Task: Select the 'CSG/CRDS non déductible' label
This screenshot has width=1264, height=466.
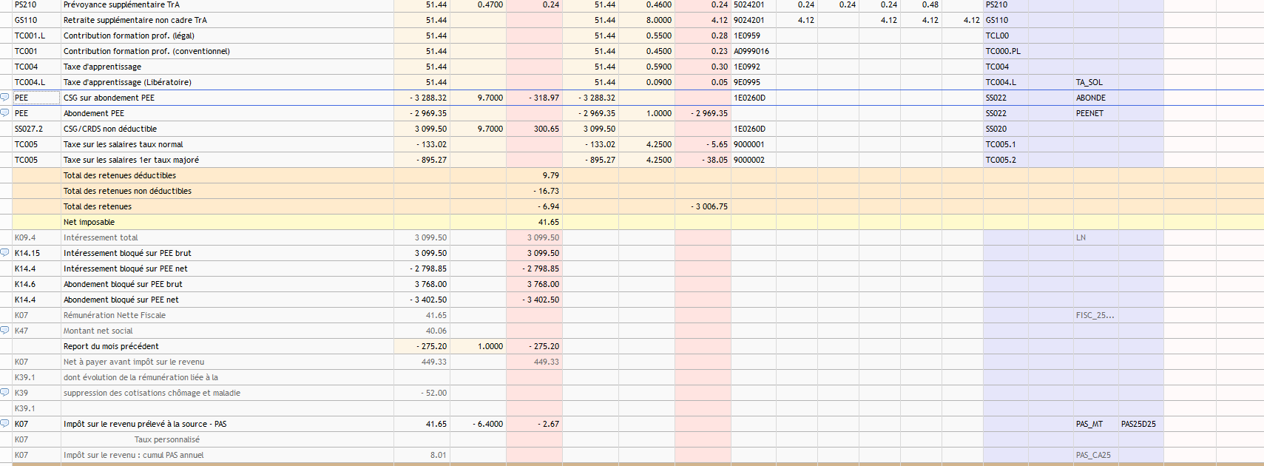Action: pyautogui.click(x=110, y=129)
